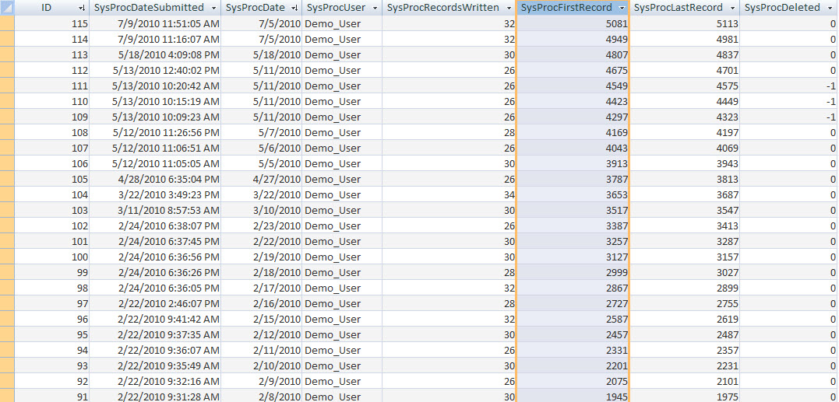Click first record value 4549
The height and width of the screenshot is (402, 839).
coord(573,86)
